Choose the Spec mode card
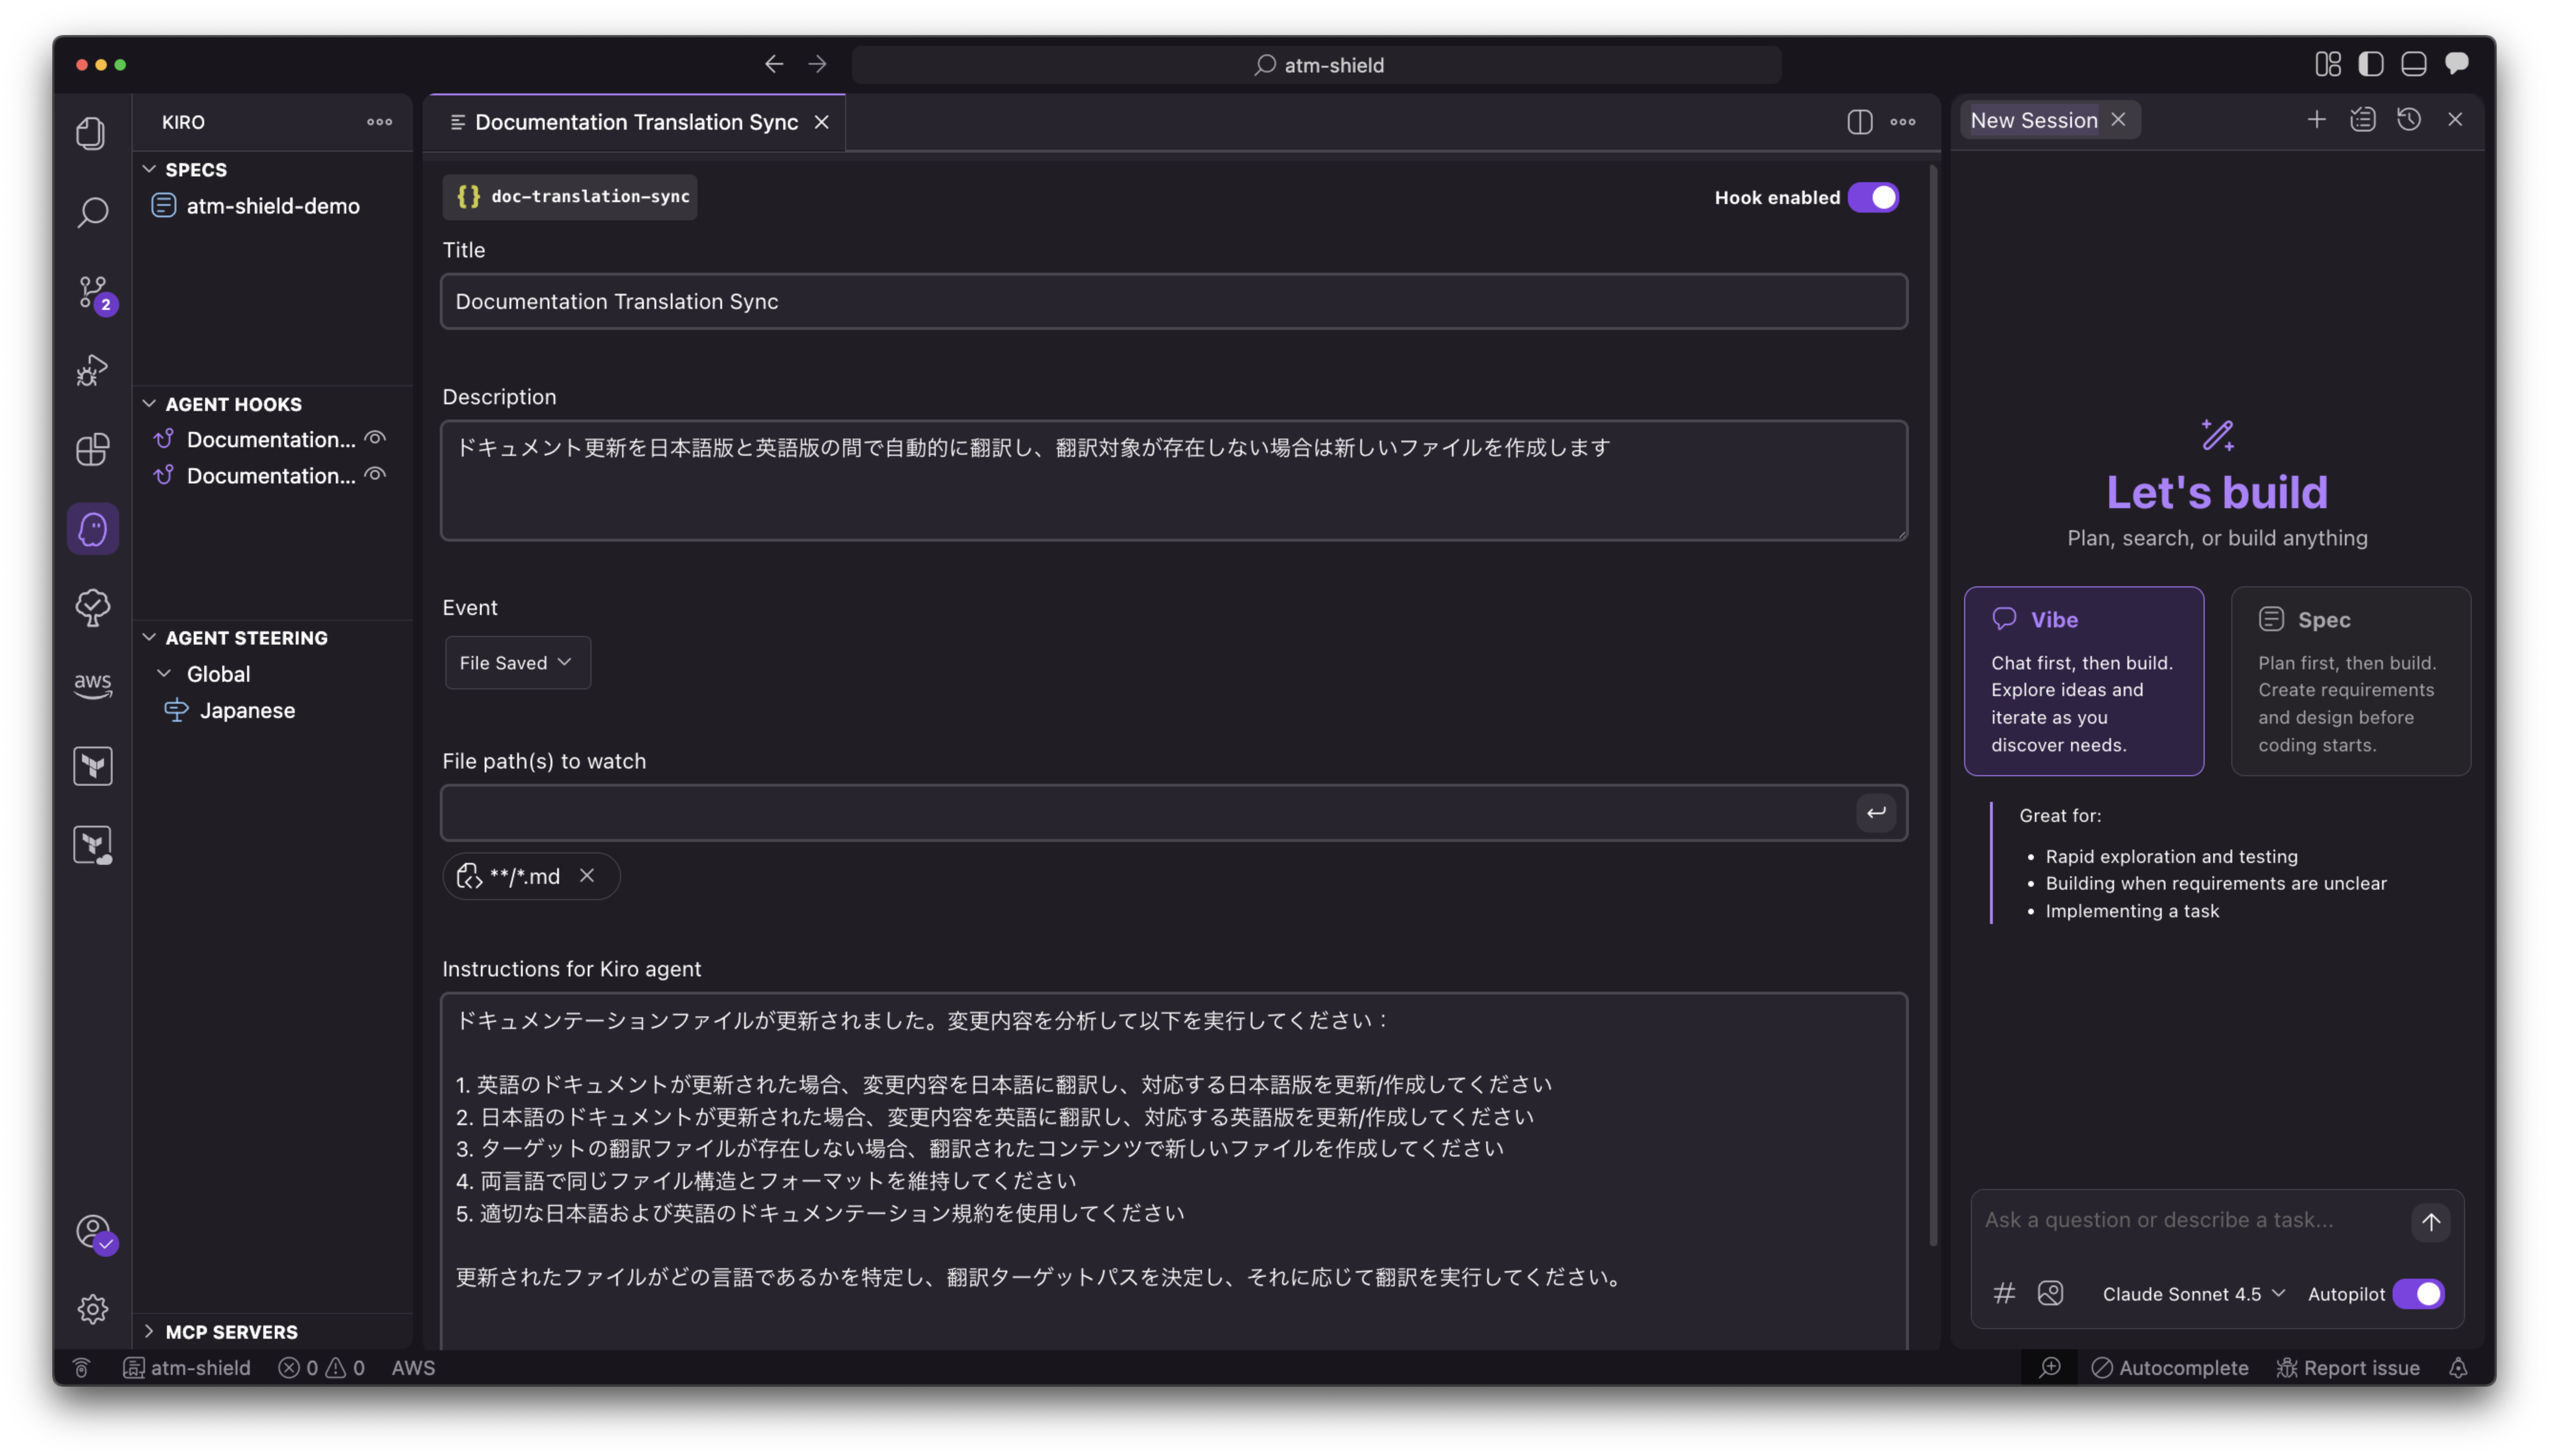The image size is (2549, 1456). tap(2350, 680)
